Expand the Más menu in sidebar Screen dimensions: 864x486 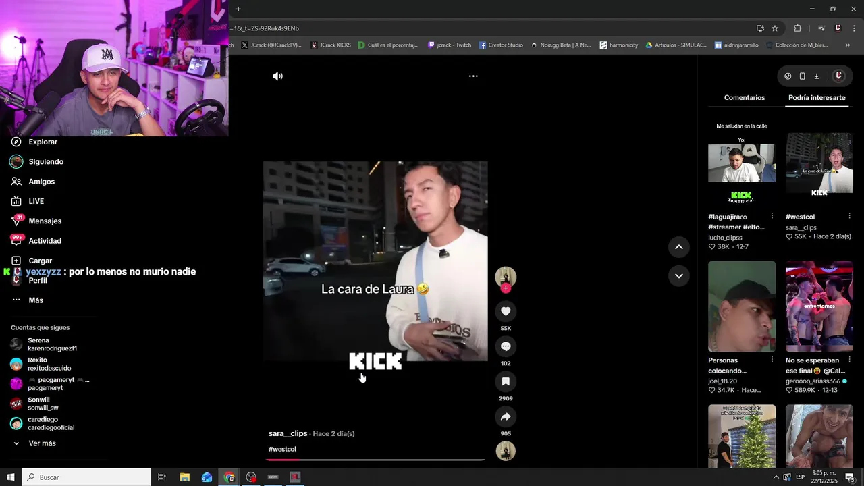35,300
